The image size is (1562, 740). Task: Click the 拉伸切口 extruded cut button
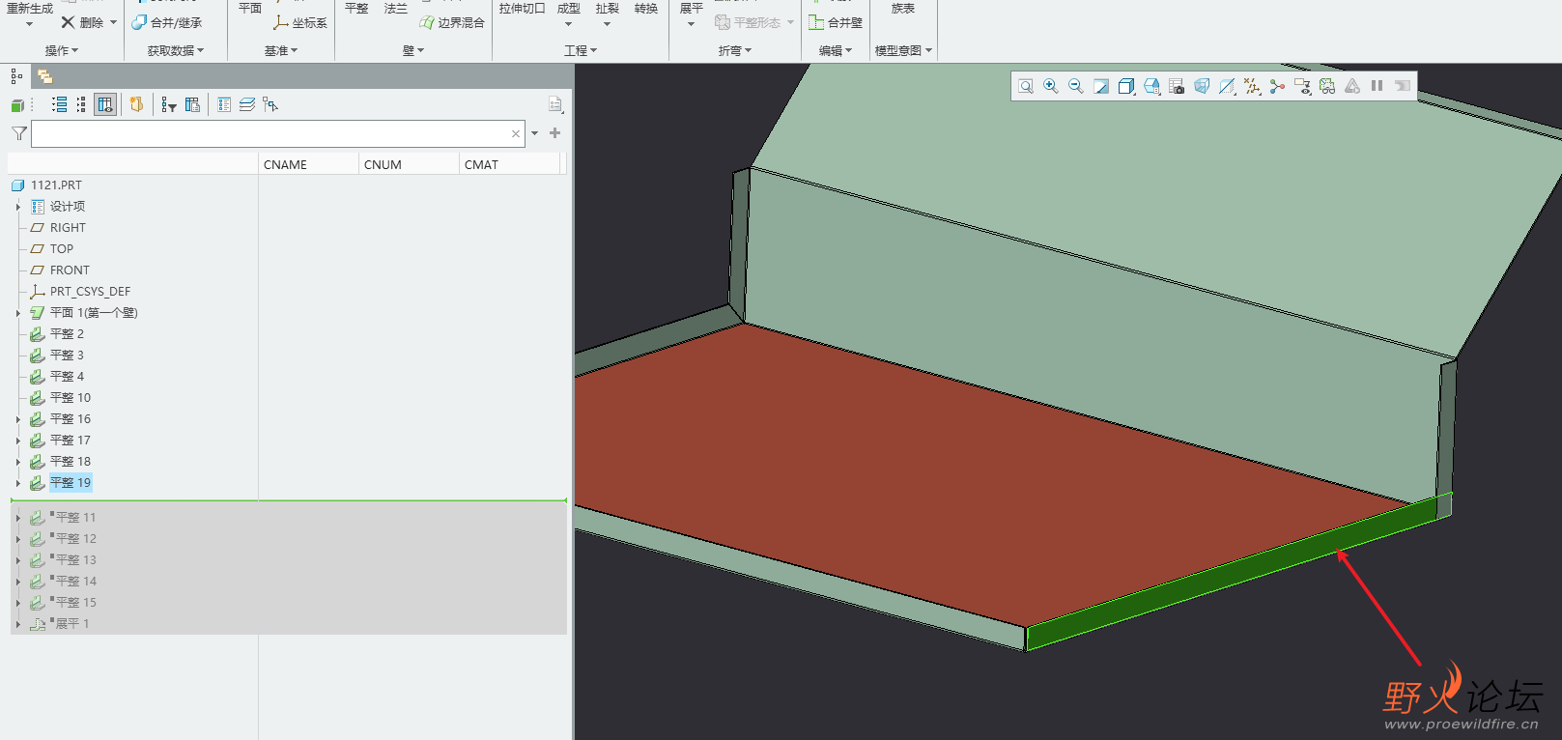[522, 8]
